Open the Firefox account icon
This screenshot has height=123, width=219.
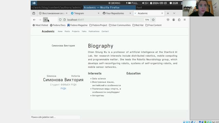coord(173,20)
